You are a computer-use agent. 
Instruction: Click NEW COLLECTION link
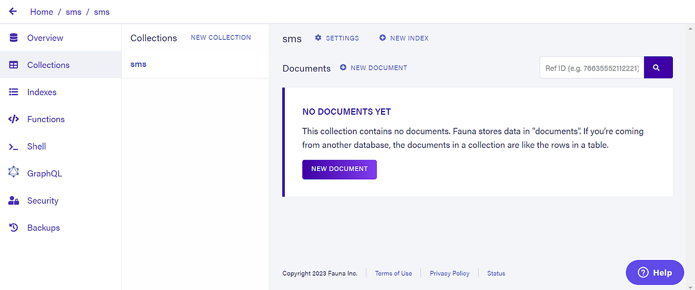tap(221, 37)
